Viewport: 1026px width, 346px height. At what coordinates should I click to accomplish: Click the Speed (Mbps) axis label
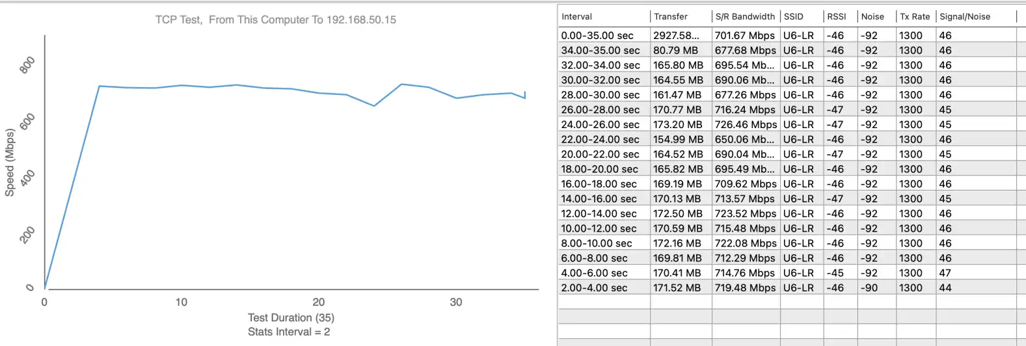[10, 163]
